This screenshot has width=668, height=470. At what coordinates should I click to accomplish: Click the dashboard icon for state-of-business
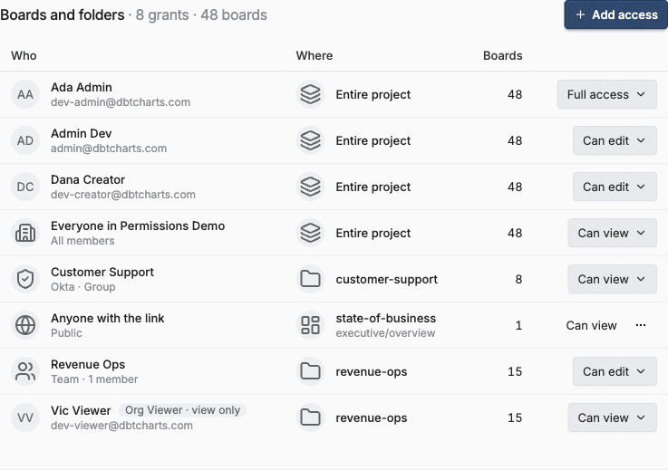tap(310, 325)
